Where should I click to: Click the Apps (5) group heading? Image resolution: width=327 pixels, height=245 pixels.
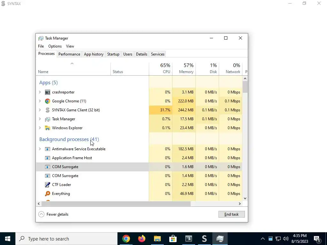(49, 83)
